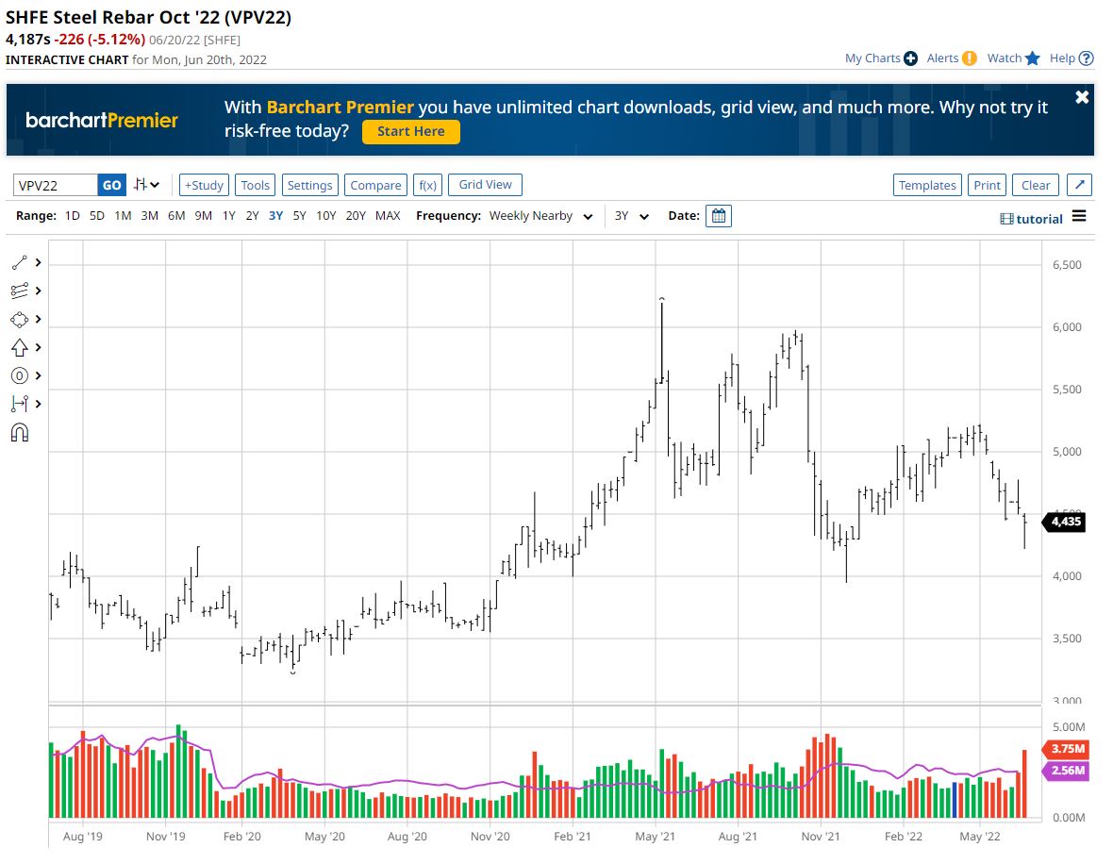The height and width of the screenshot is (864, 1113).
Task: Set chart range to MAX
Action: click(388, 216)
